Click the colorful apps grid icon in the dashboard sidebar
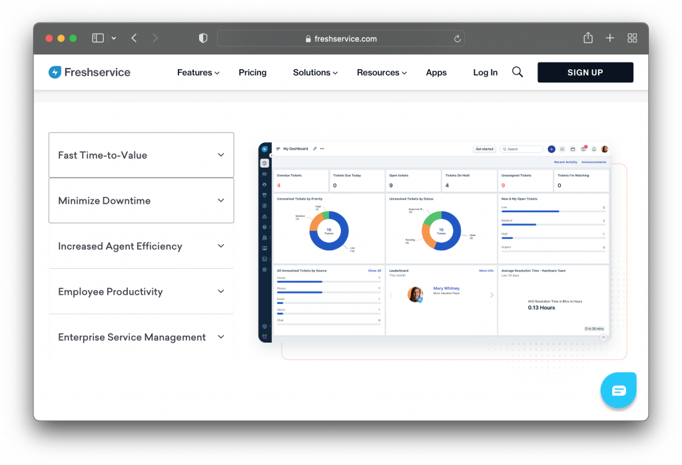This screenshot has height=465, width=682. click(264, 337)
